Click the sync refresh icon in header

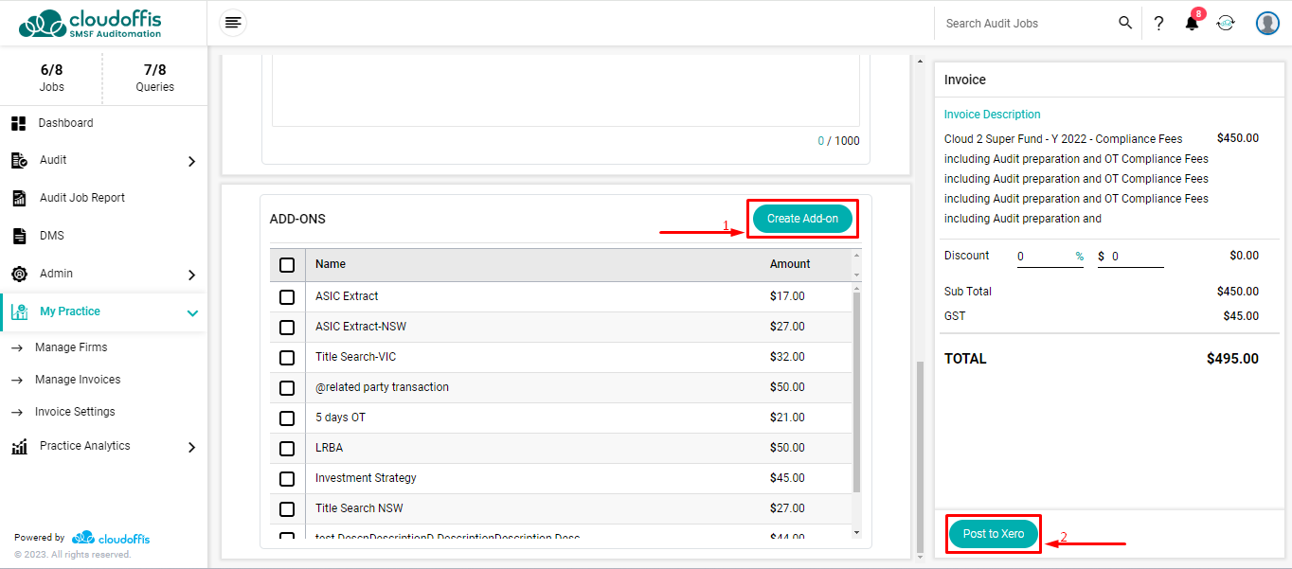1226,24
